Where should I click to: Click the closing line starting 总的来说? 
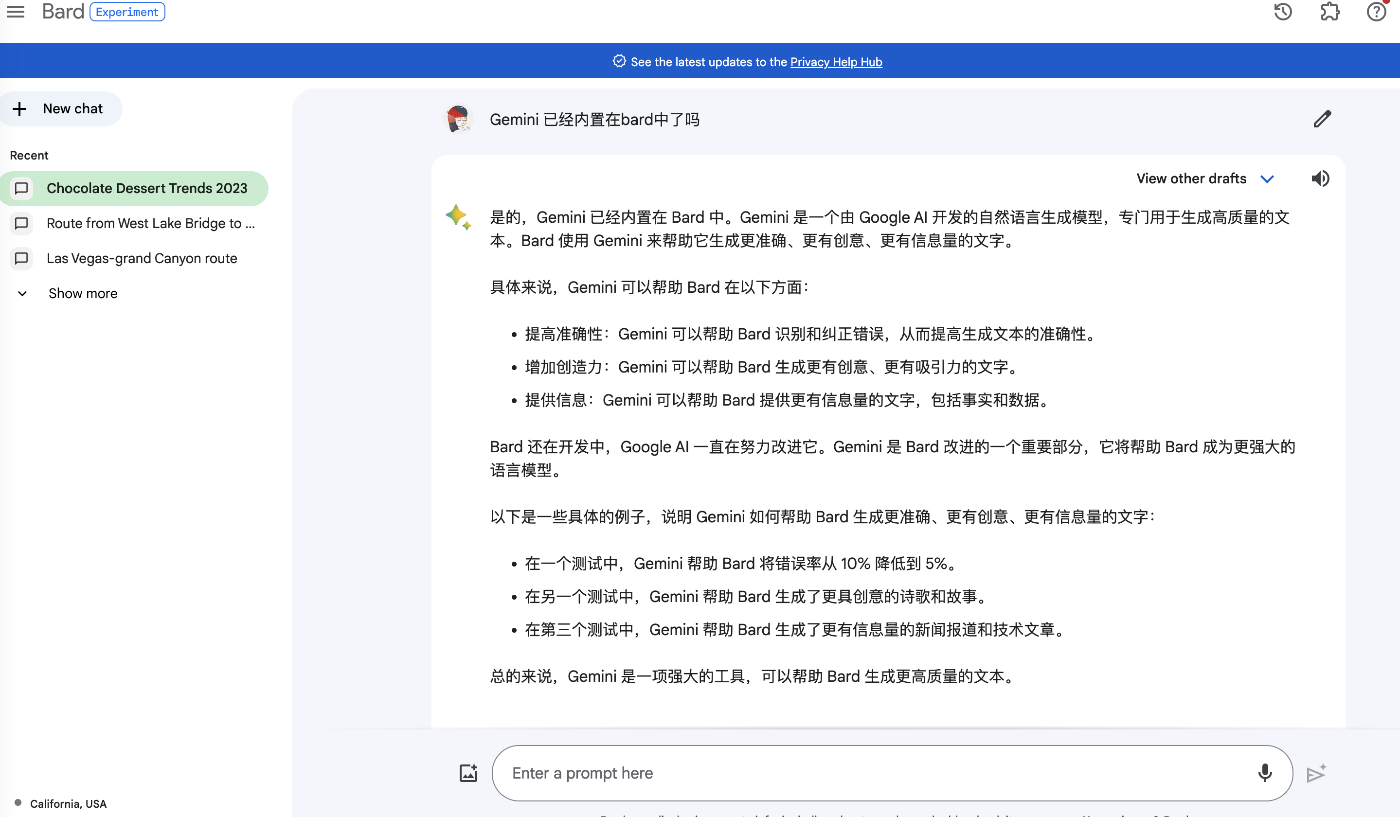[753, 676]
